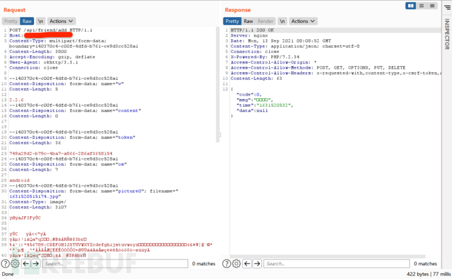Image resolution: width=452 pixels, height=279 pixels.
Task: Open the Render tab in Response panel
Action: point(265,21)
